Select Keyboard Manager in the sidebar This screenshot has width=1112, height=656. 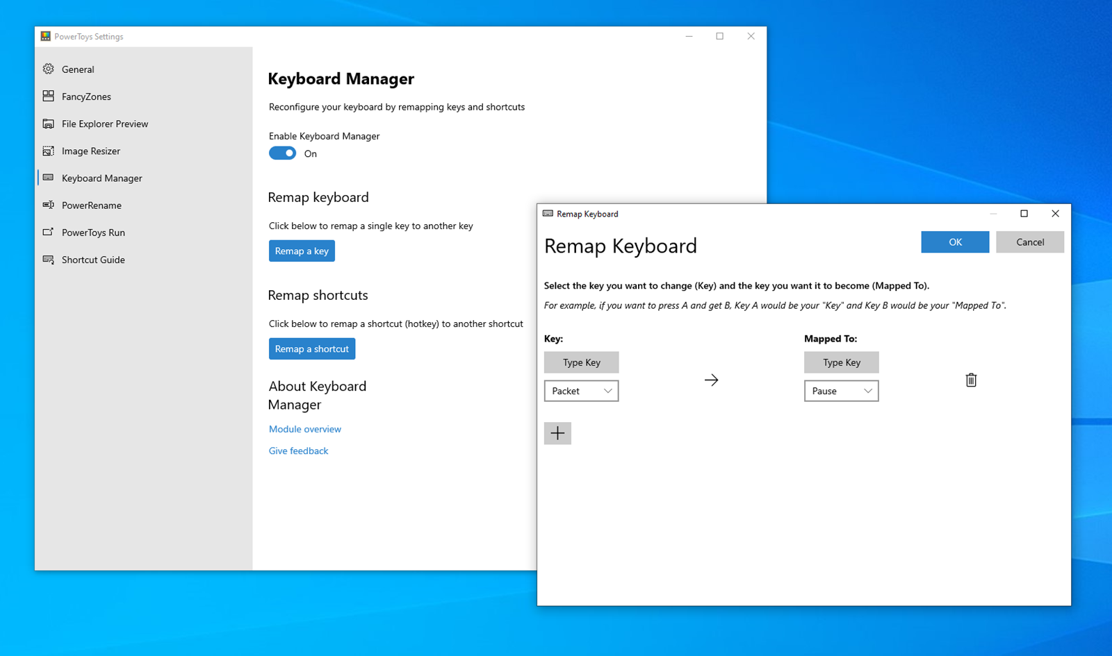101,178
